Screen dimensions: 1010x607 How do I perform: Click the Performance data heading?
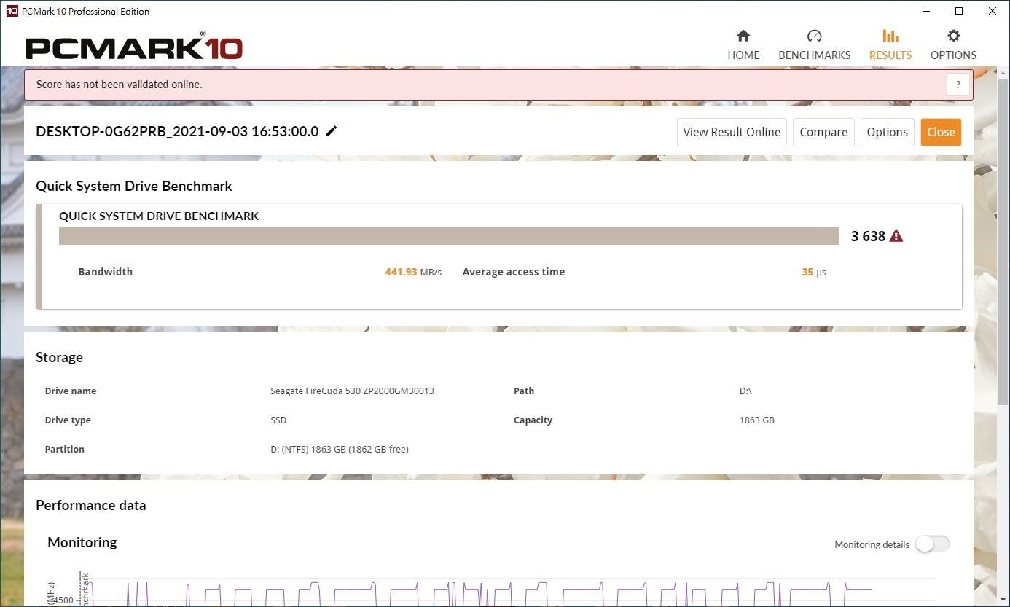pyautogui.click(x=91, y=505)
